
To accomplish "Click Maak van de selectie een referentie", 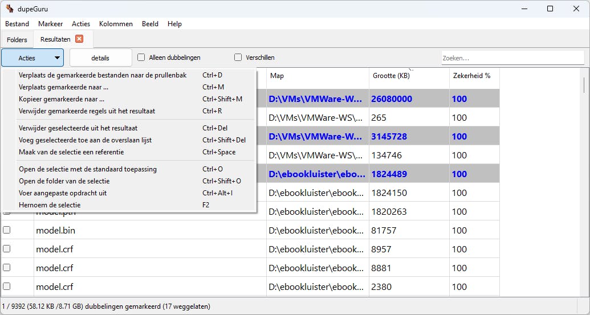I will click(x=71, y=152).
